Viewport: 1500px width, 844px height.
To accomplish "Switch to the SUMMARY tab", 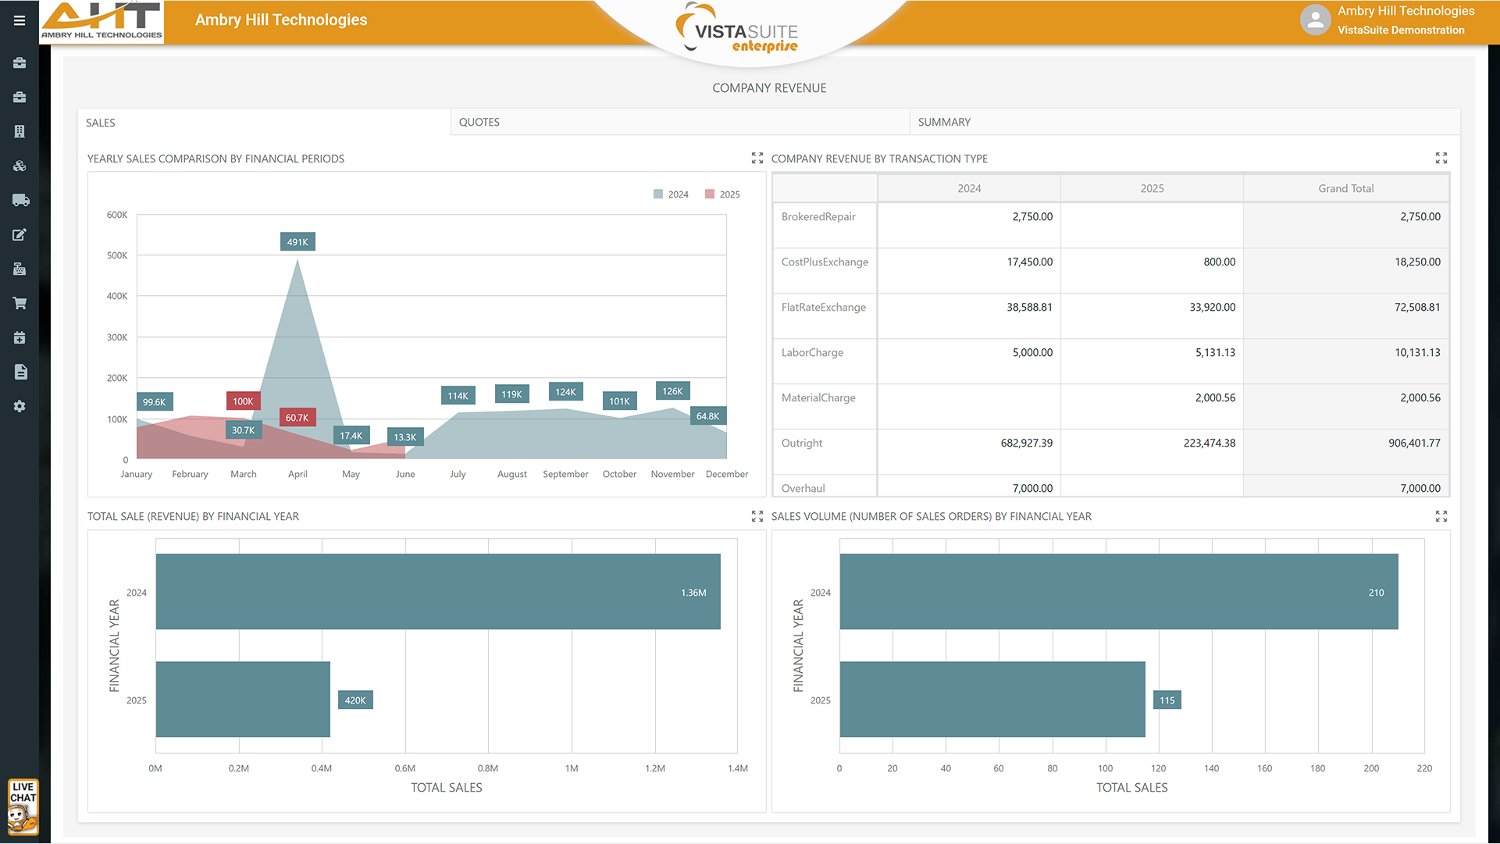I will (x=944, y=122).
